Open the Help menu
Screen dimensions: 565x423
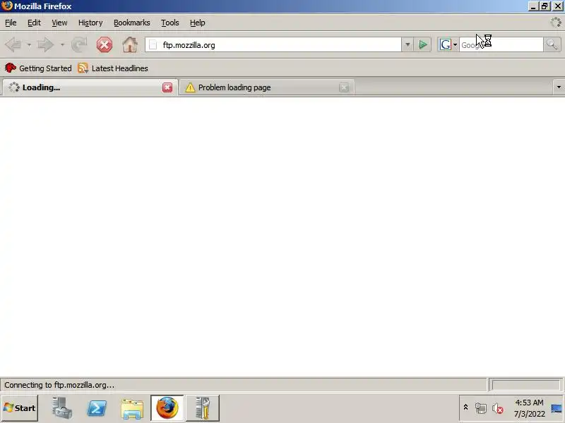click(x=198, y=23)
